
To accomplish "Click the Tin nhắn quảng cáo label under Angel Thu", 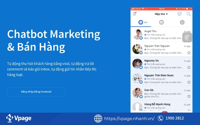I will click(156, 35).
